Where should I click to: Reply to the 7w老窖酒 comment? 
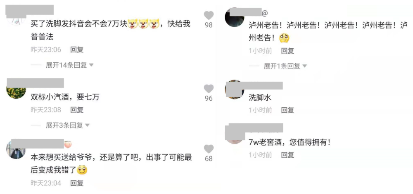click(x=287, y=155)
